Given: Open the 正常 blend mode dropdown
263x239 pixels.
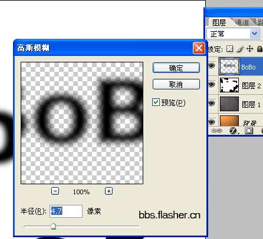Looking at the screenshot, I should (x=234, y=34).
